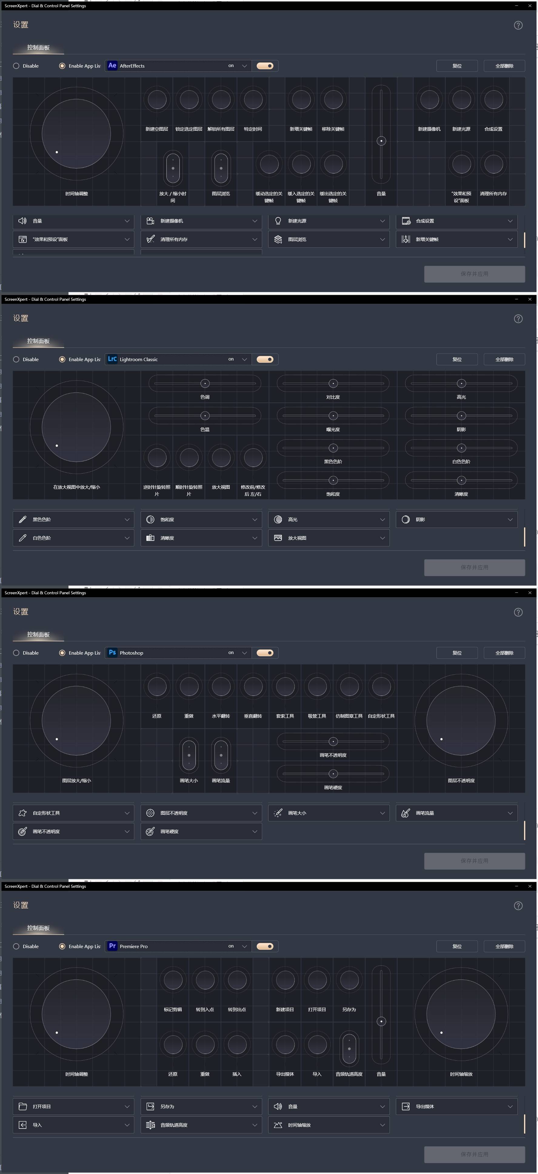This screenshot has width=538, height=1174.
Task: Click 全部删除 button in the Lightroom Classic window
Action: tap(504, 359)
